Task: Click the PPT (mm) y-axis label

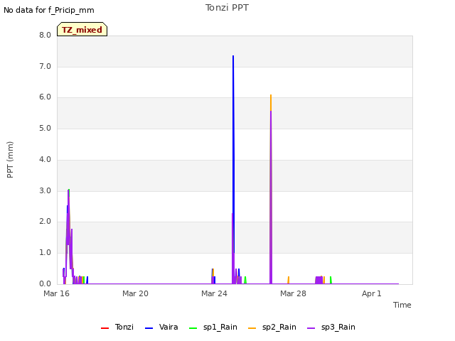Action: [x=10, y=159]
